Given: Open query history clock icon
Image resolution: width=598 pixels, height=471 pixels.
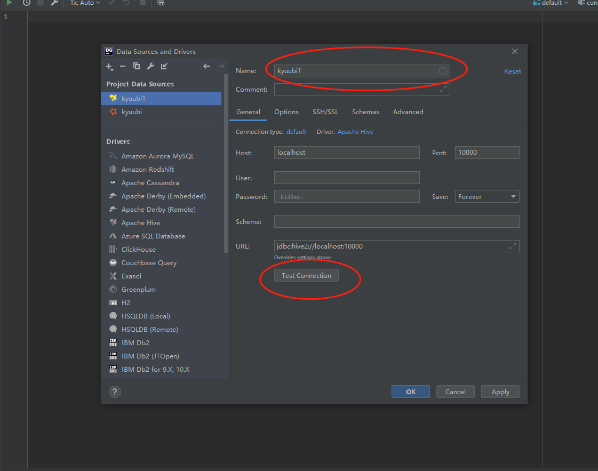Looking at the screenshot, I should tap(26, 3).
